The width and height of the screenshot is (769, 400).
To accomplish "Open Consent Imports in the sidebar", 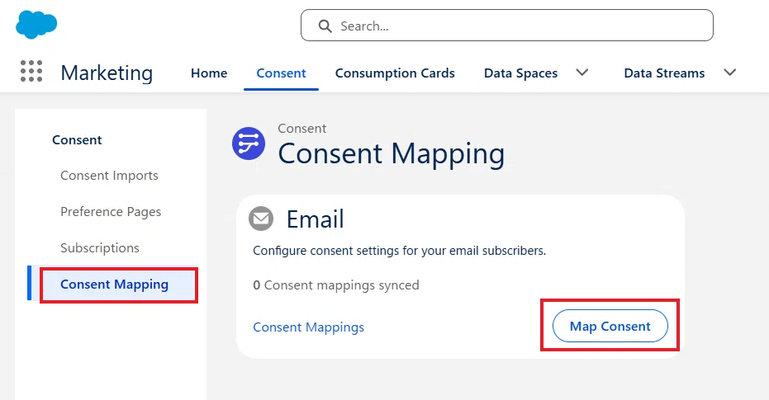I will coord(109,176).
